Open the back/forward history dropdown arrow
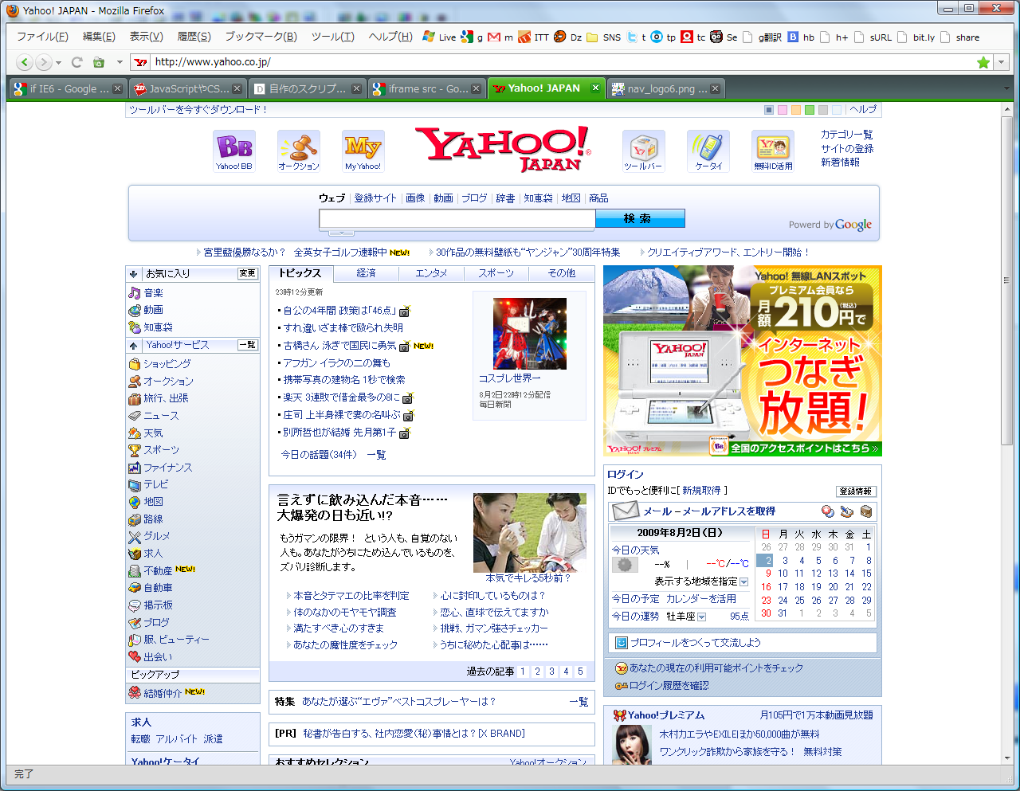This screenshot has width=1020, height=791. (58, 63)
